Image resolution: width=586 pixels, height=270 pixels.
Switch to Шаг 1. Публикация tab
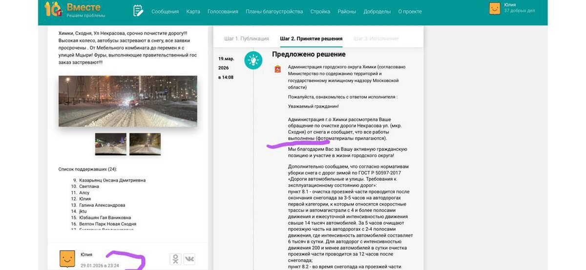click(x=247, y=39)
